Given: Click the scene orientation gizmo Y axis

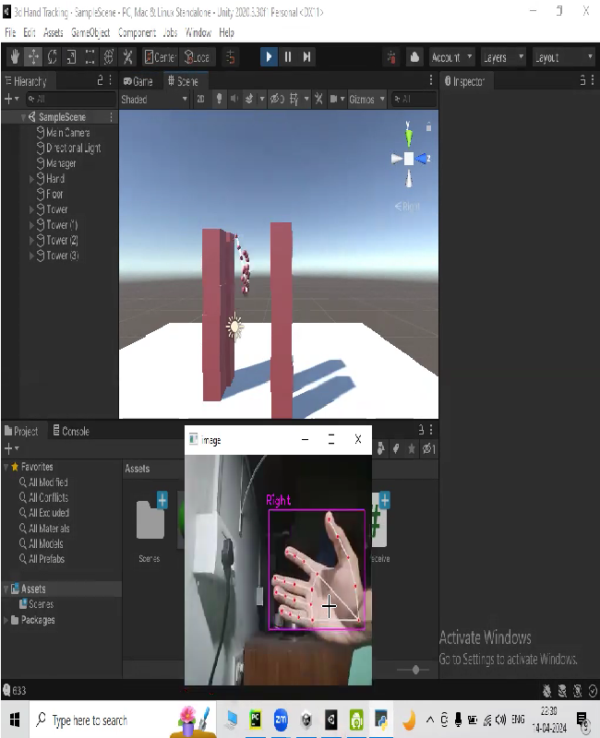Looking at the screenshot, I should point(408,136).
